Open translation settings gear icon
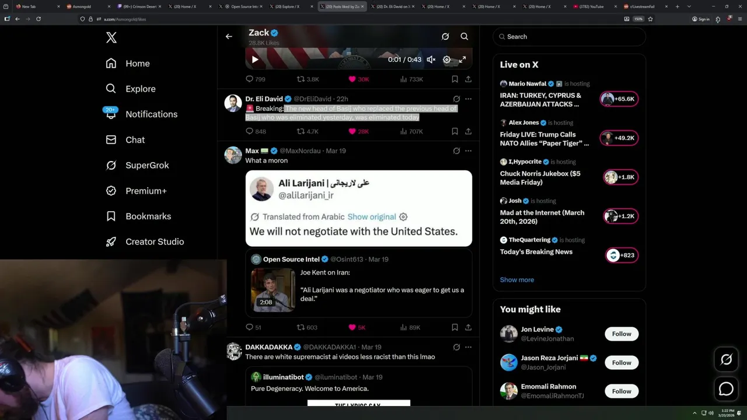 point(403,216)
